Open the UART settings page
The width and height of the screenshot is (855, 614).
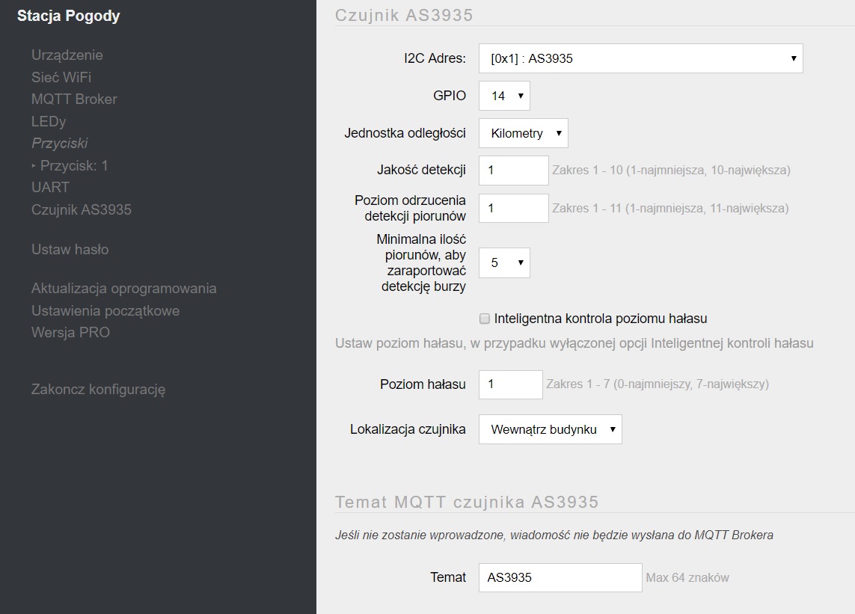click(x=50, y=188)
